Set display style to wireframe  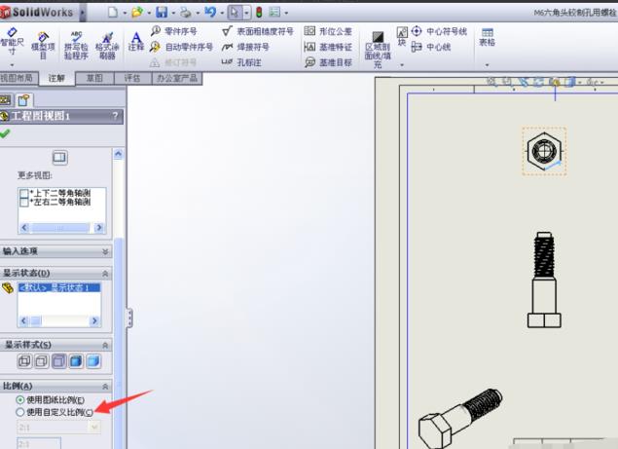(x=24, y=361)
